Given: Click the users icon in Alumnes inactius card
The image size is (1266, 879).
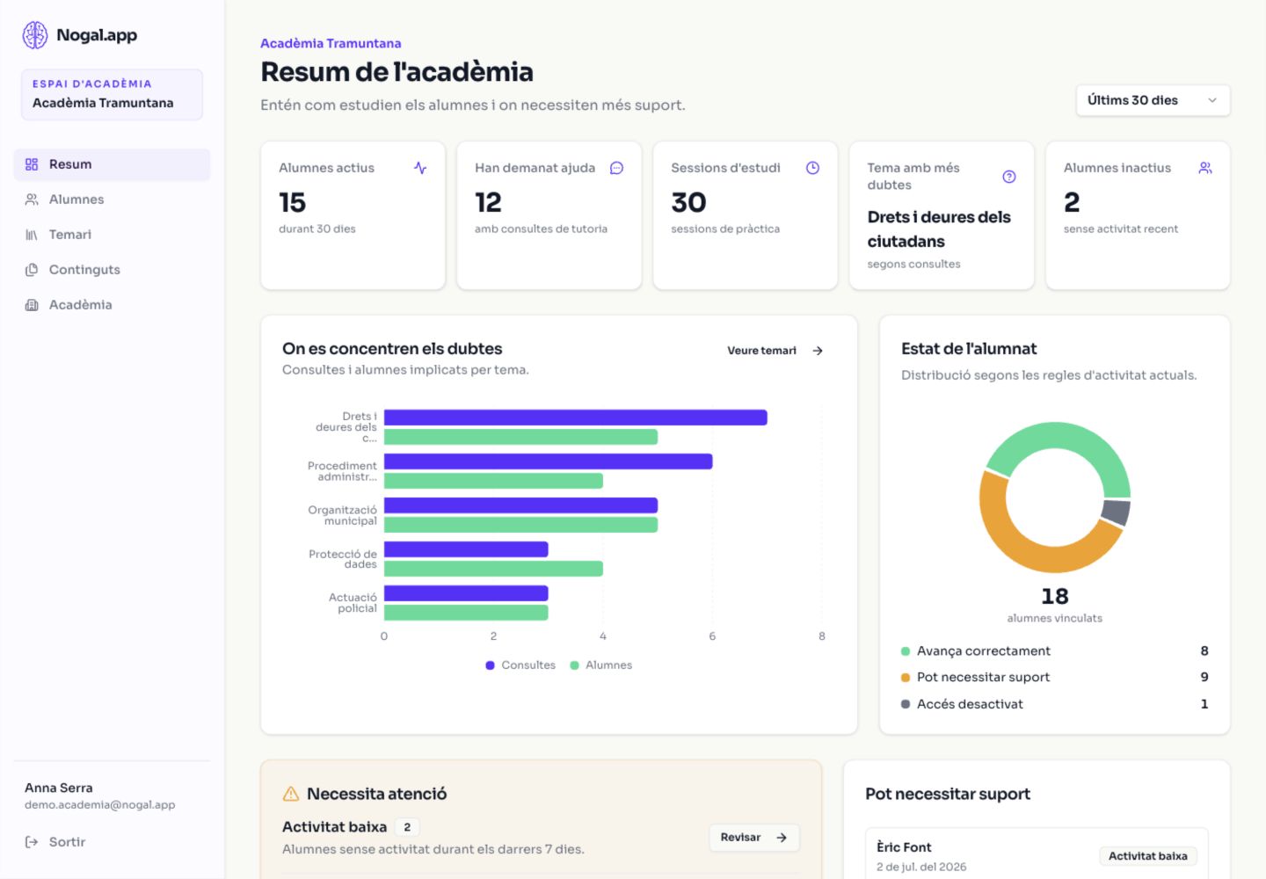Looking at the screenshot, I should click(x=1205, y=168).
